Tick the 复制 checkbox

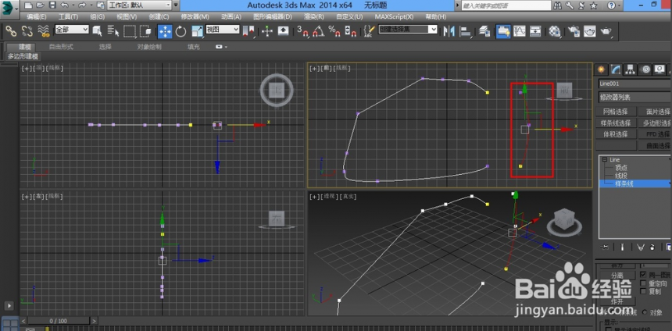[643, 291]
